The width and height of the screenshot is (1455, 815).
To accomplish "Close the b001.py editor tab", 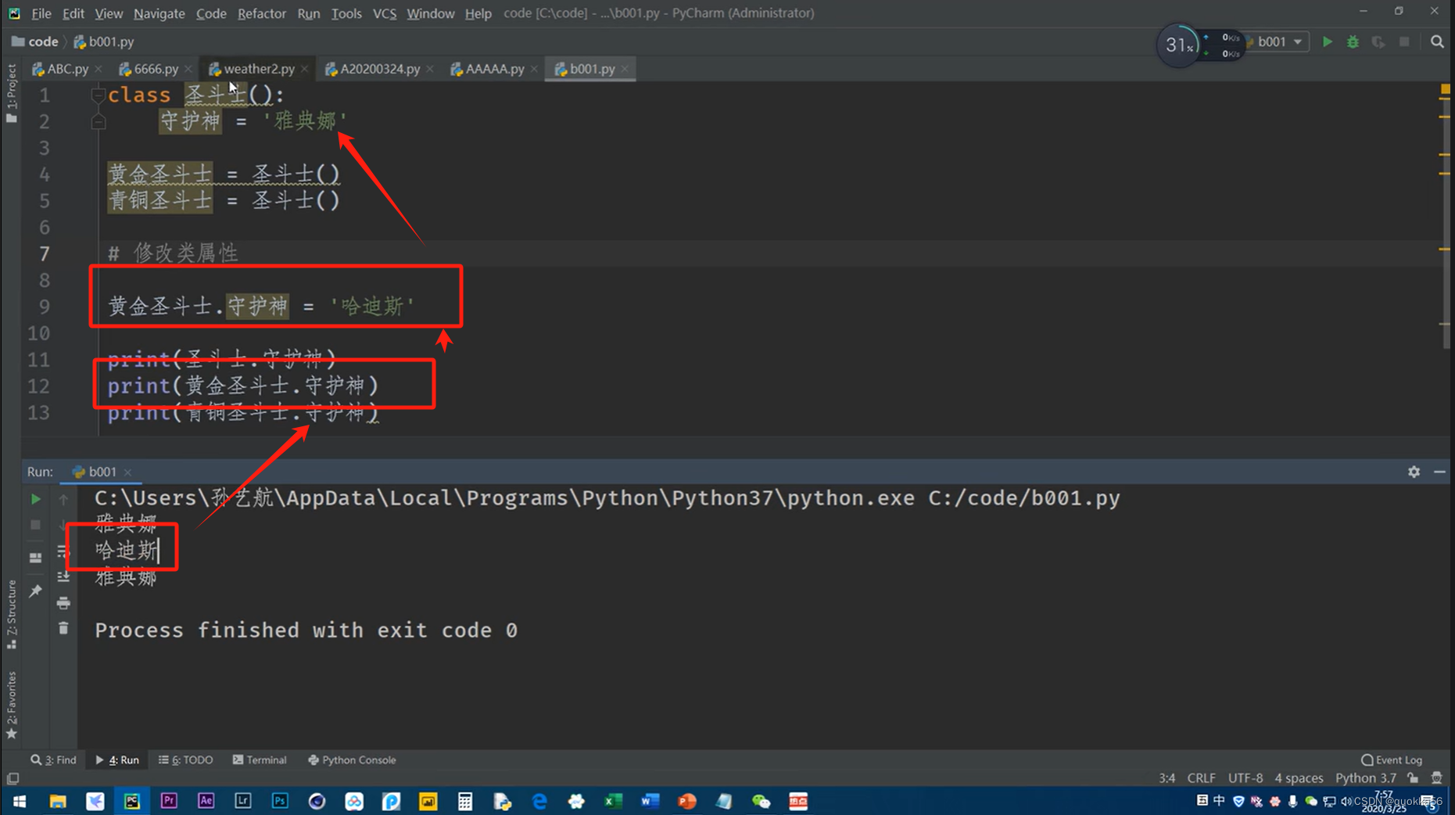I will 625,70.
